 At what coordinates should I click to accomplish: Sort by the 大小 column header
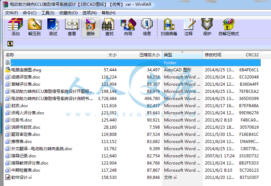point(106,55)
